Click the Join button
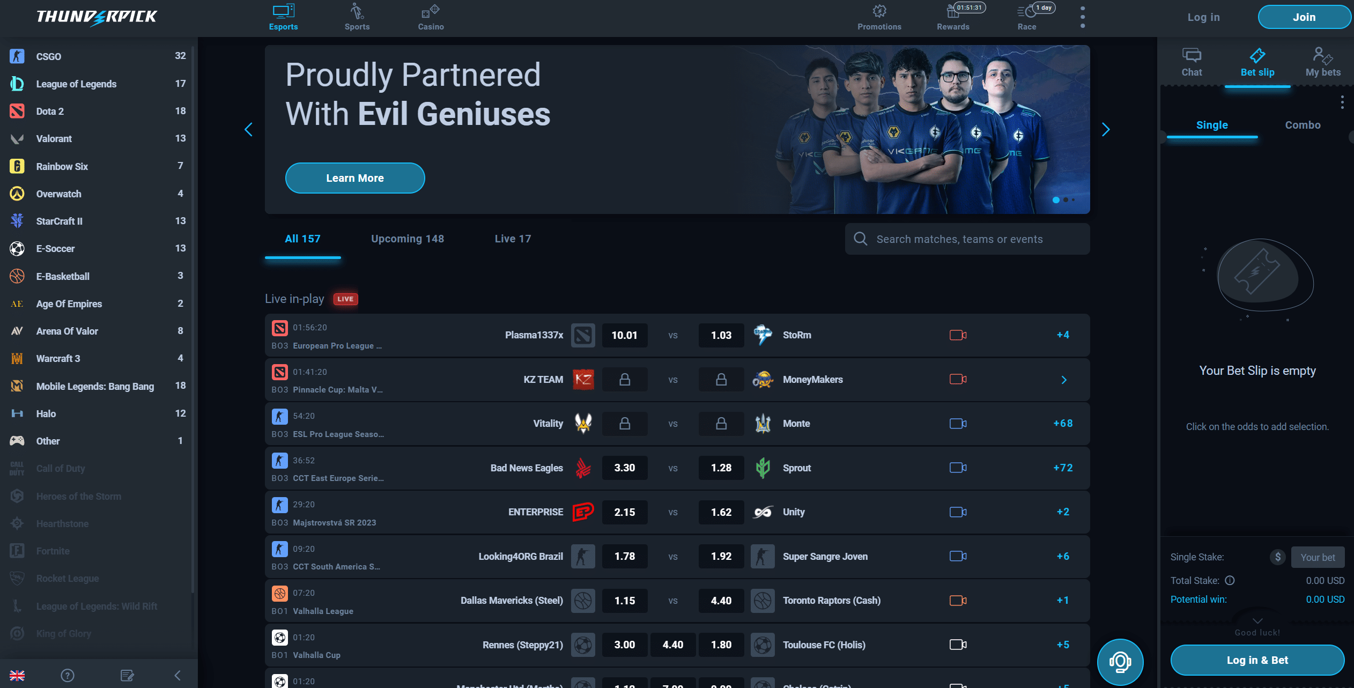 tap(1304, 17)
